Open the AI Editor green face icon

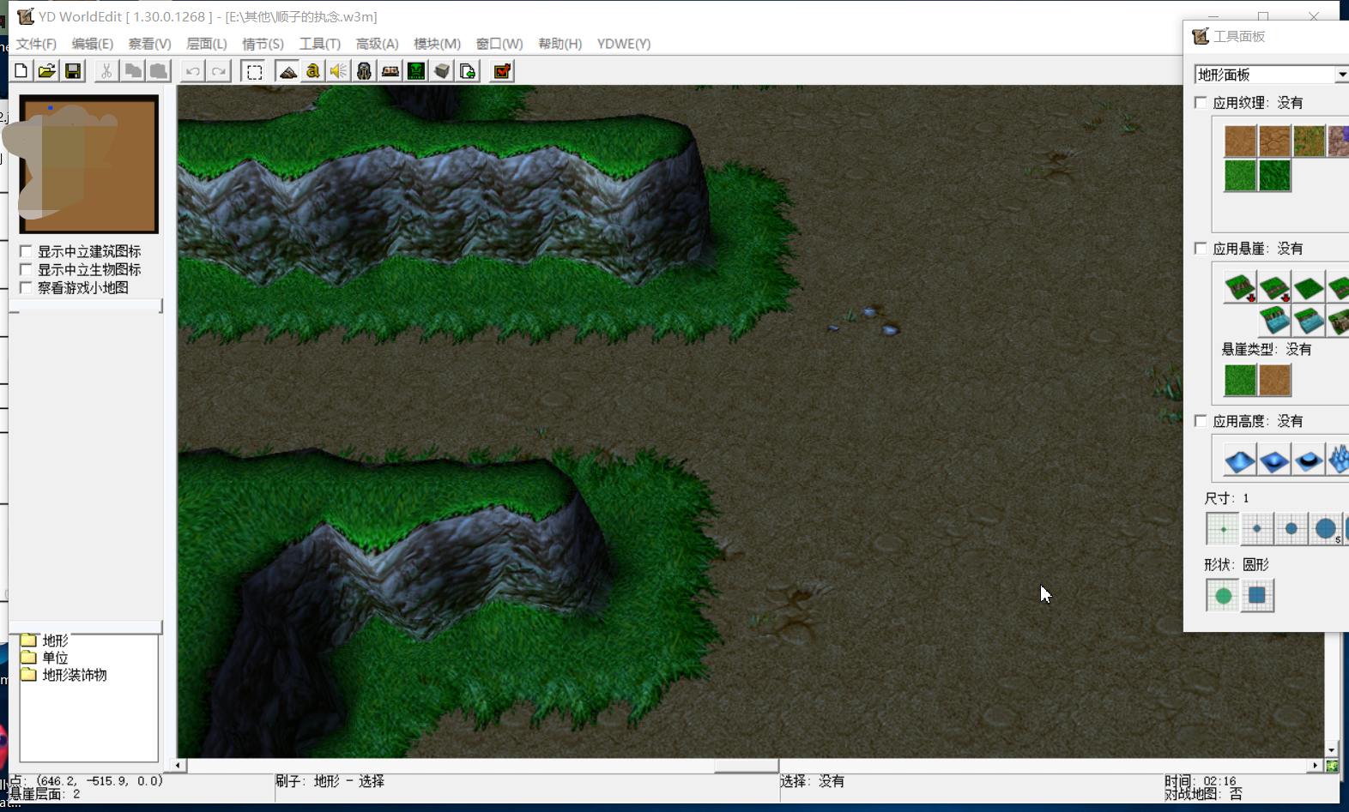[x=416, y=71]
